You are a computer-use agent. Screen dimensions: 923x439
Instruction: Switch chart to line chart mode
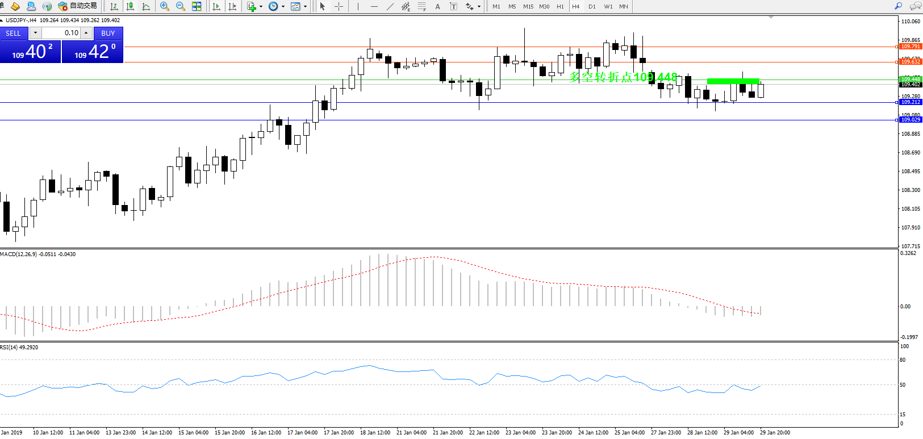146,6
